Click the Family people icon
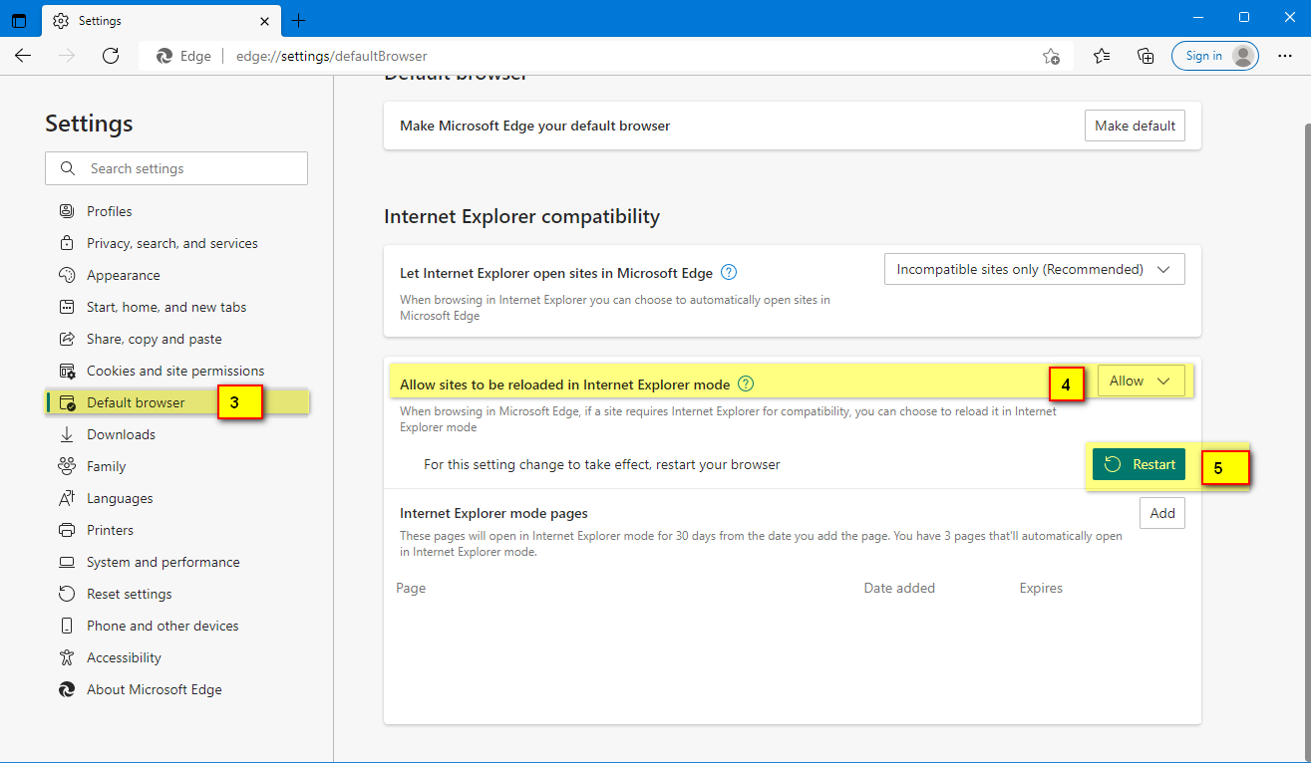The width and height of the screenshot is (1311, 763). [x=67, y=466]
